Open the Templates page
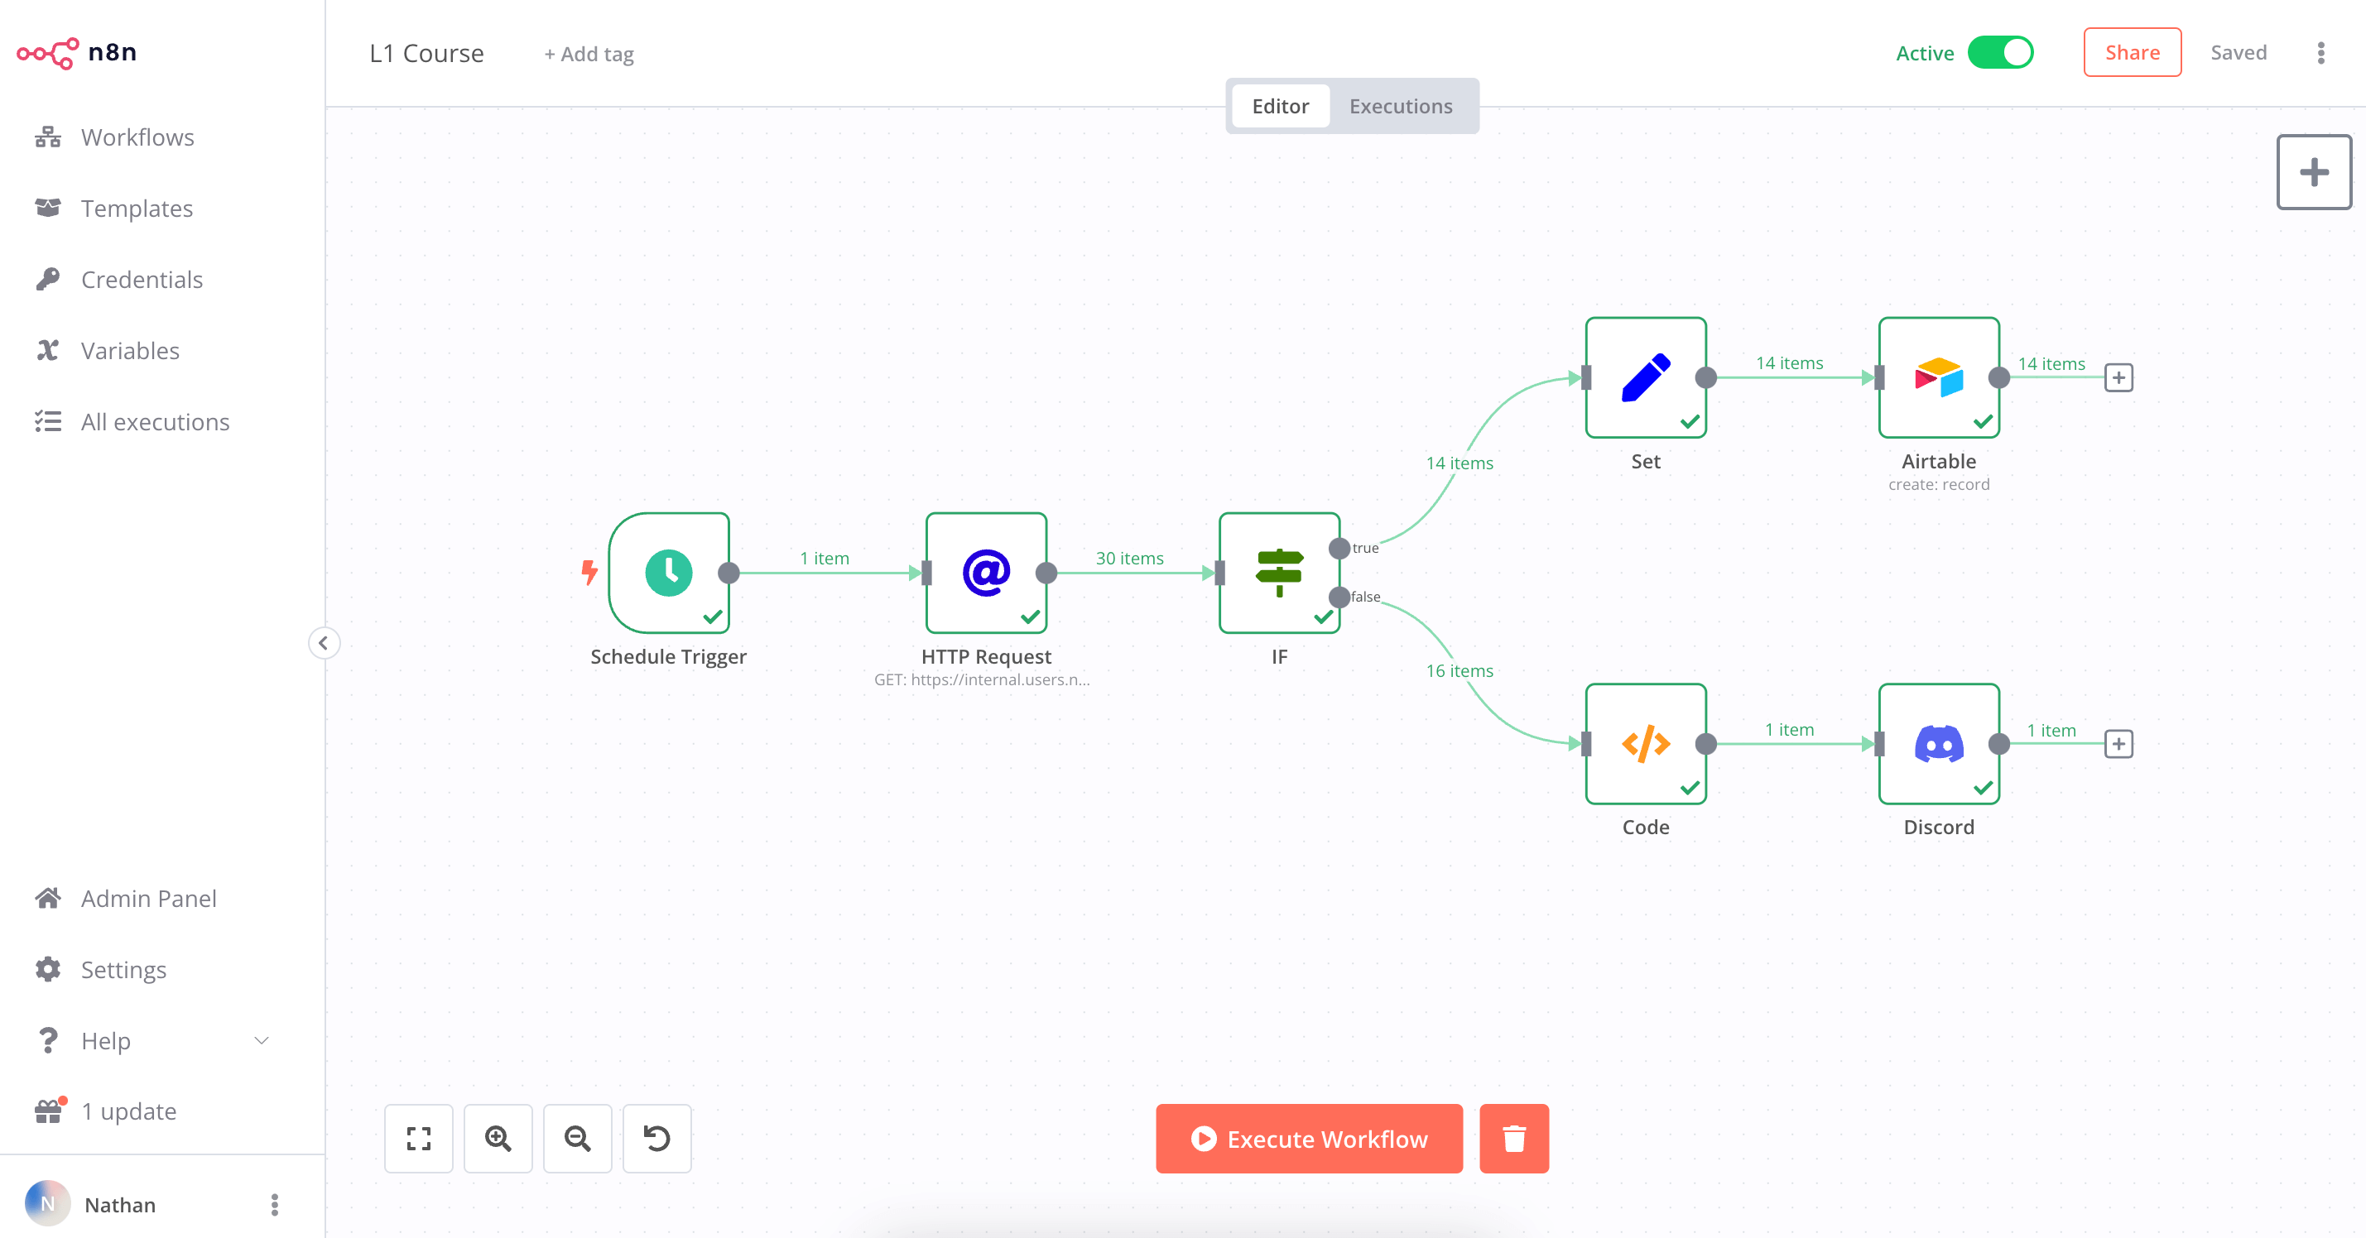 [137, 208]
